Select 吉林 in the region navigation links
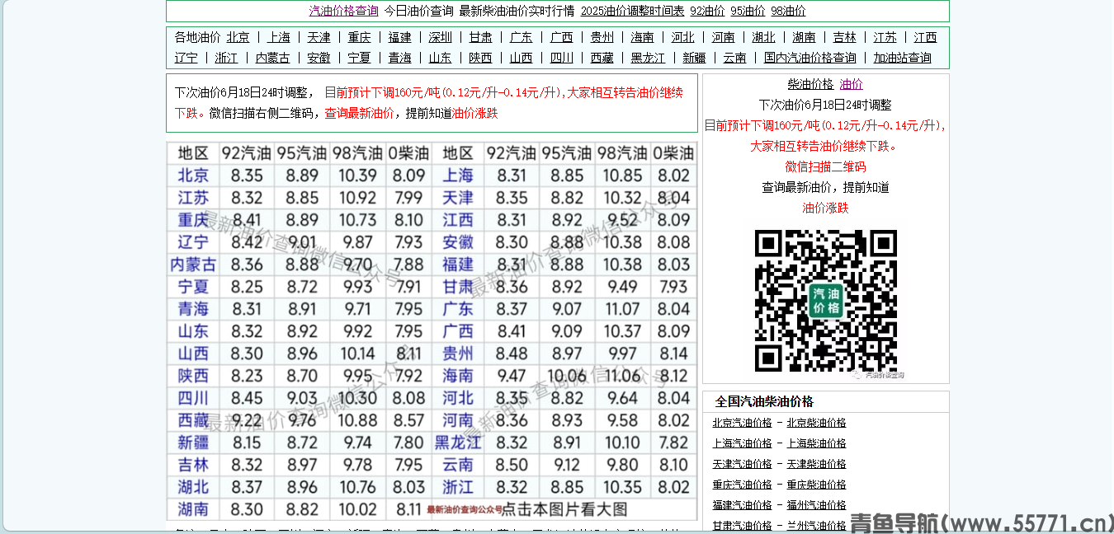 (844, 37)
